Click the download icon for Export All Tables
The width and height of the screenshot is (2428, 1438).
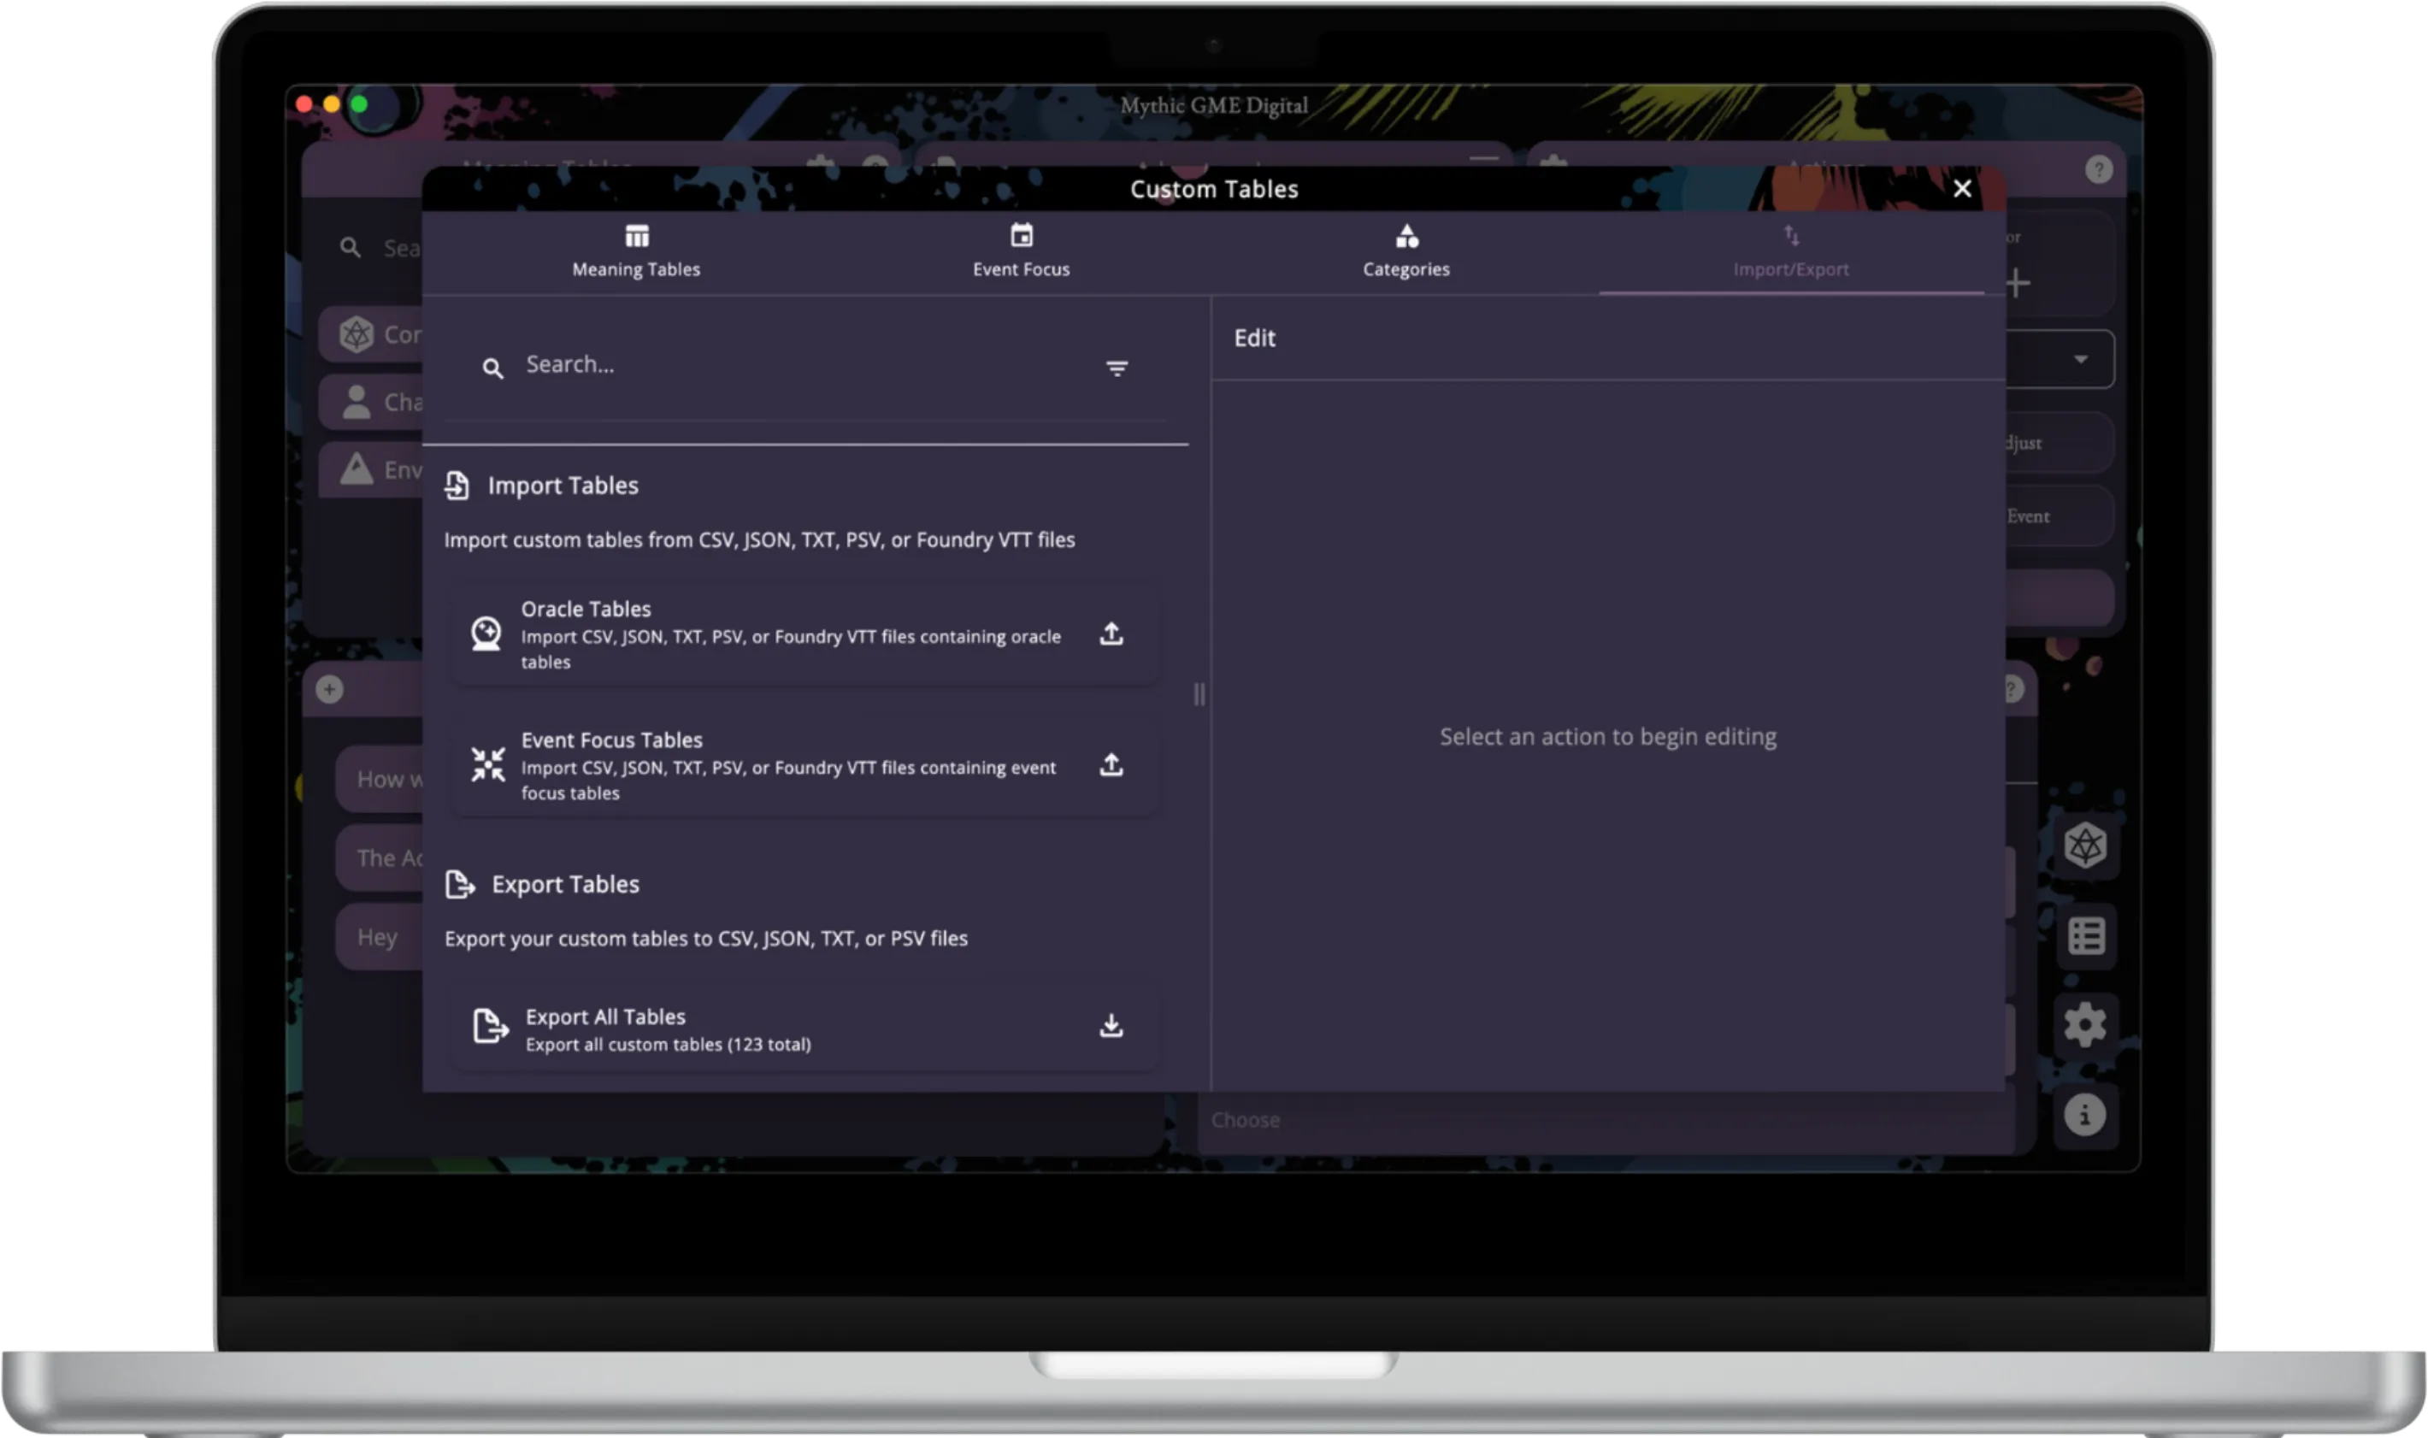tap(1111, 1025)
